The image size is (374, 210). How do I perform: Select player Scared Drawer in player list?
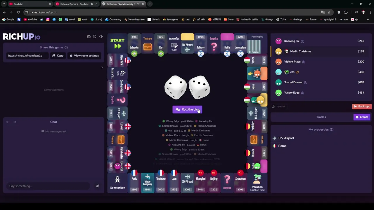tap(321, 82)
